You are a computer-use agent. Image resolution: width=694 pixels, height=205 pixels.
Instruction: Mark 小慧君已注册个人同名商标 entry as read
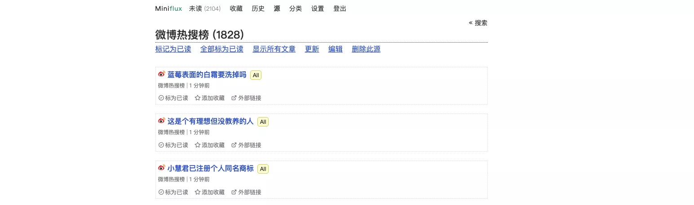[173, 192]
